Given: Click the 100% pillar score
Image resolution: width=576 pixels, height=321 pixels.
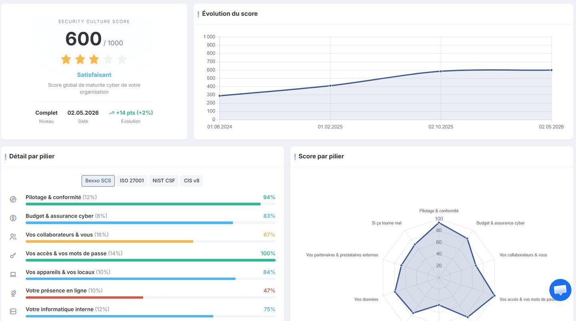Looking at the screenshot, I should [268, 253].
